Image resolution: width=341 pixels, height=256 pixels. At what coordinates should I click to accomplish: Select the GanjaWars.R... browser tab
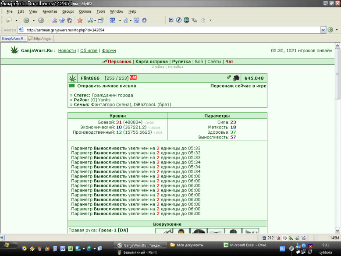coord(14,39)
